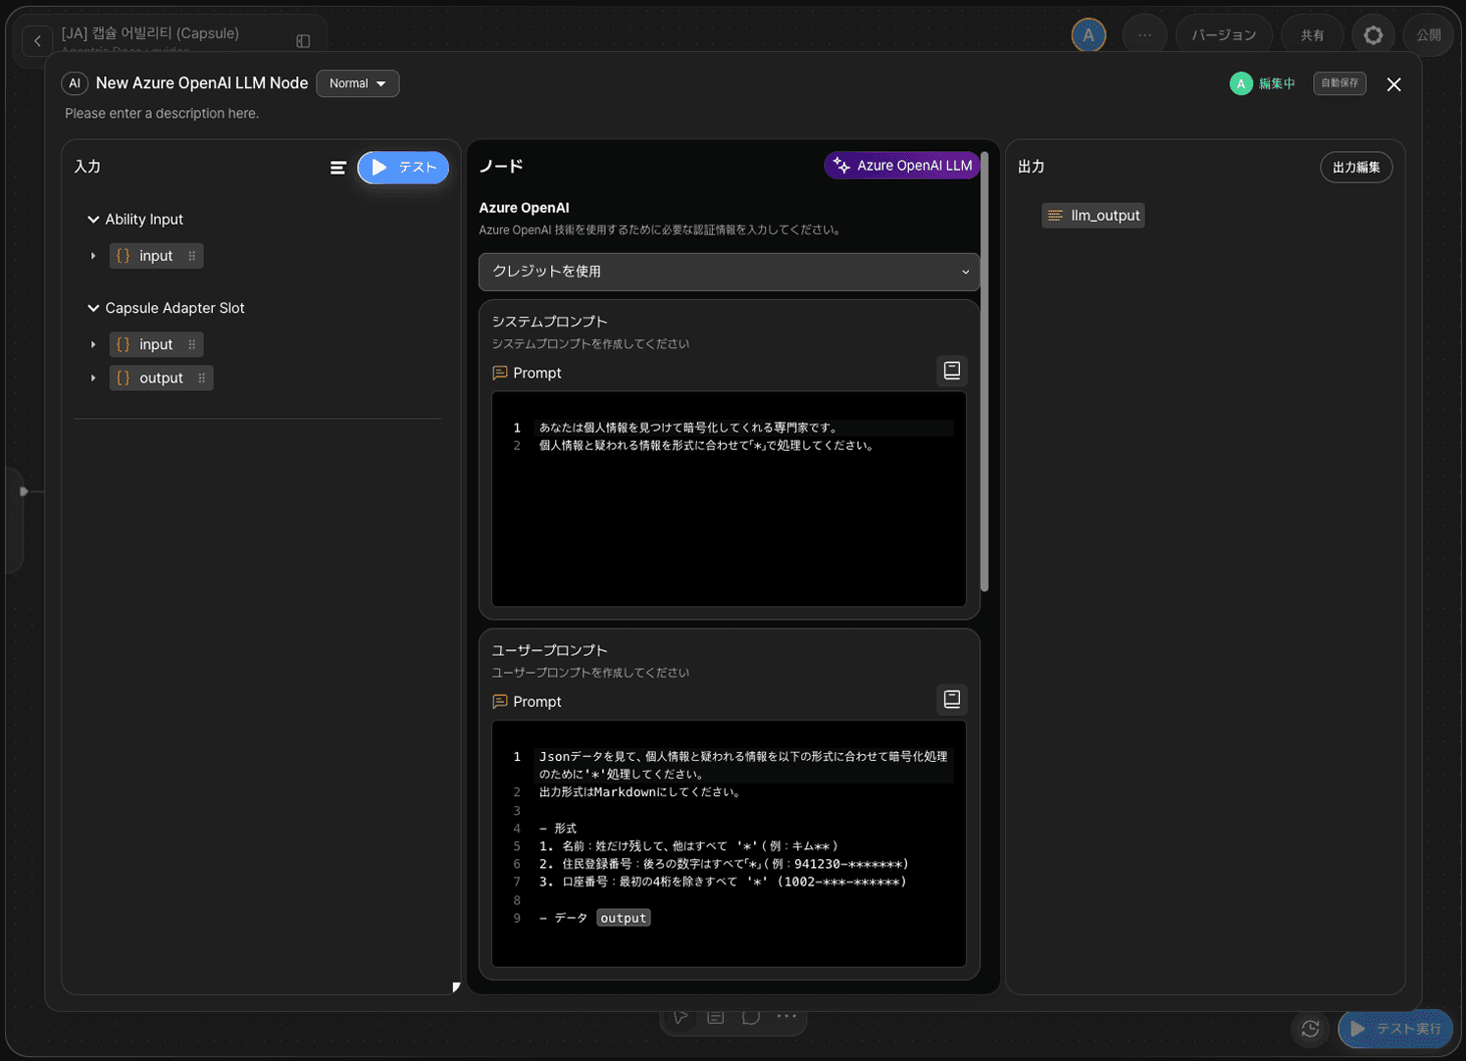
Task: Click the Jsonデータ first line in user prompt
Action: click(743, 765)
